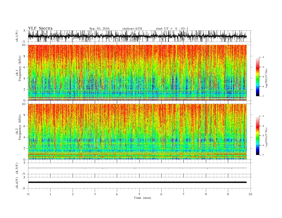The width and height of the screenshot is (282, 218).
Task: Click the 'start UT = 6 :10: 1' label
Action: coord(172,28)
